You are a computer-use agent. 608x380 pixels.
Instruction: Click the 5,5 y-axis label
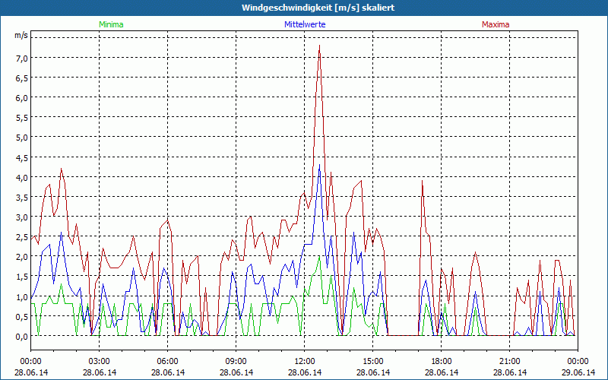pyautogui.click(x=22, y=118)
